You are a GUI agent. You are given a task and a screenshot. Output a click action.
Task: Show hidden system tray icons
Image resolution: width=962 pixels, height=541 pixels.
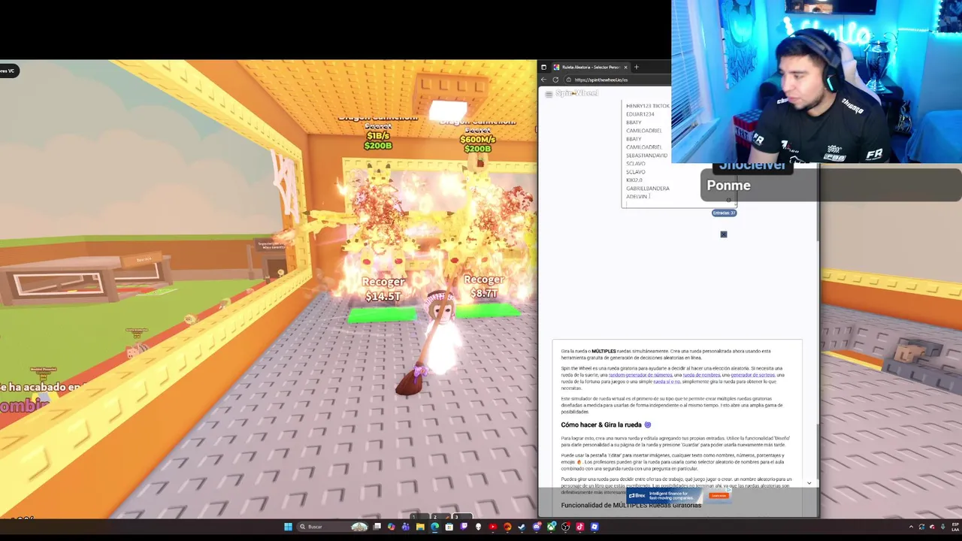tap(911, 527)
